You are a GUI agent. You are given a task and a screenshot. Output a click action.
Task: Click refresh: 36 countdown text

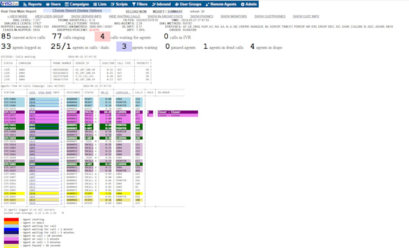coord(197,11)
